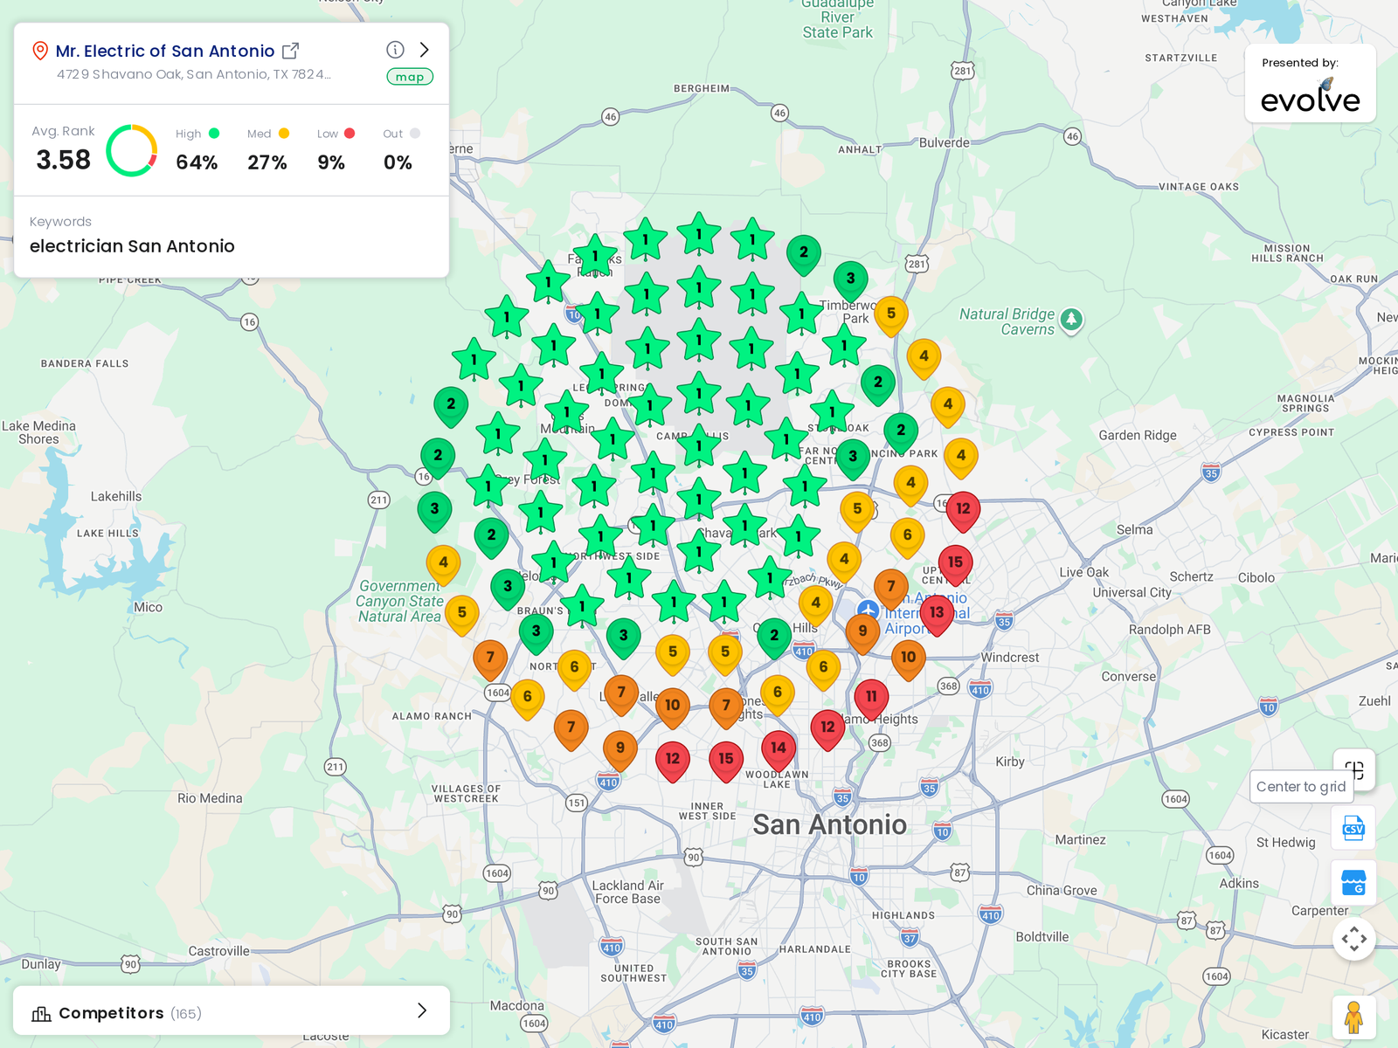
Task: Click the Lackland Air Force Base label
Action: pos(628,892)
